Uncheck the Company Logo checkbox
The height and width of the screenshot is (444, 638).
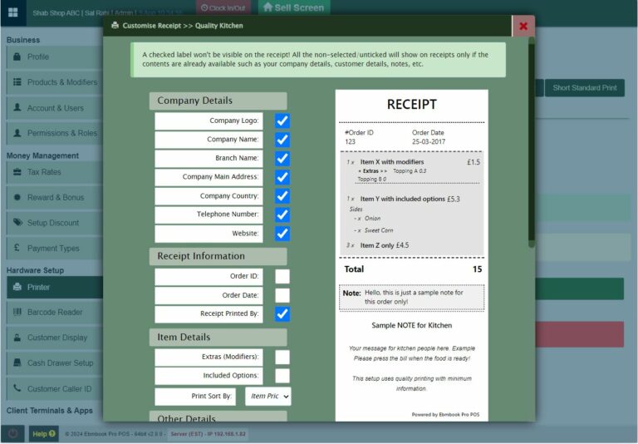(282, 121)
